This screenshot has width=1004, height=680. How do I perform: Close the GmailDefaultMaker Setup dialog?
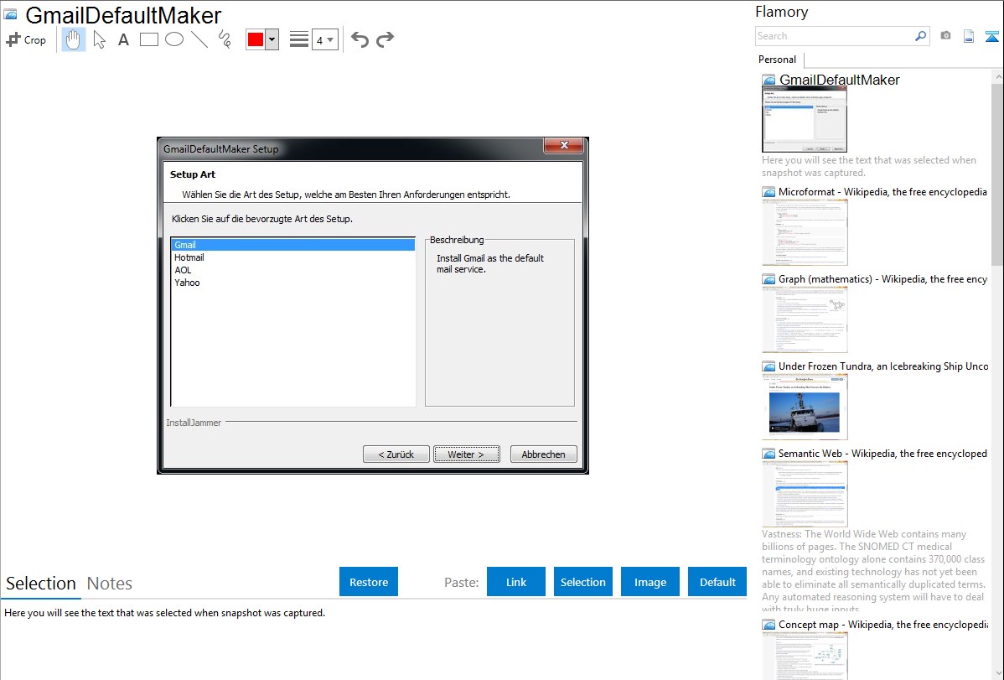click(x=564, y=146)
